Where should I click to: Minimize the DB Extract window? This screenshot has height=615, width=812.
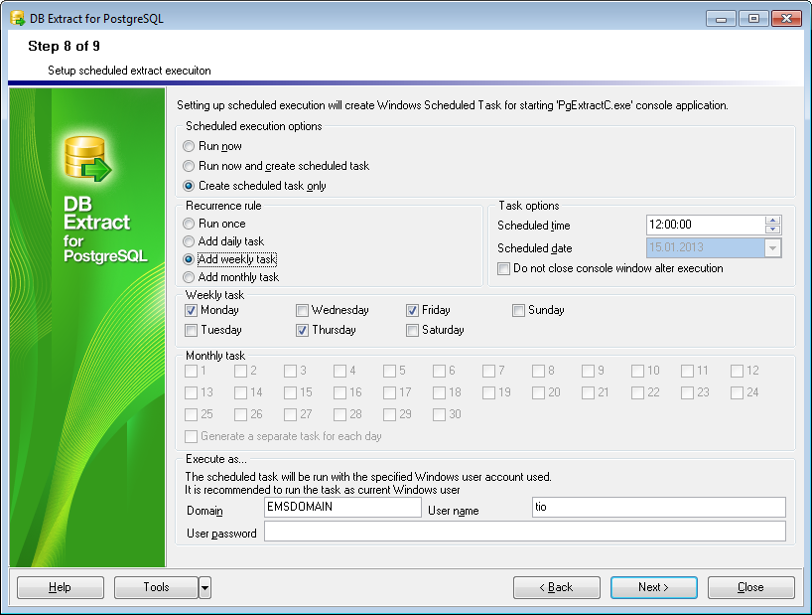coord(721,19)
